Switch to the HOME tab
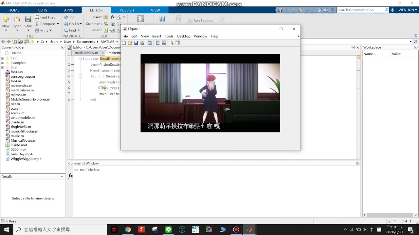Screen dimensions: 419x235 (x=14, y=10)
